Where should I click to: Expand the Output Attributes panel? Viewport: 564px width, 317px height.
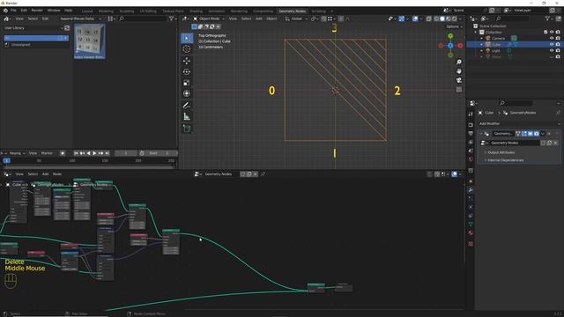[501, 152]
